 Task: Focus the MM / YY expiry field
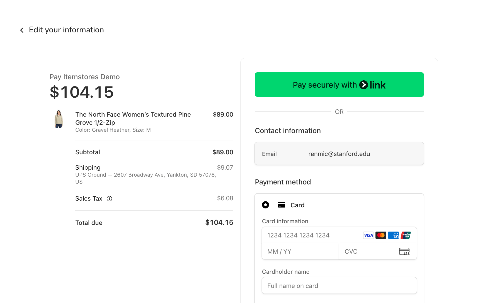click(300, 251)
